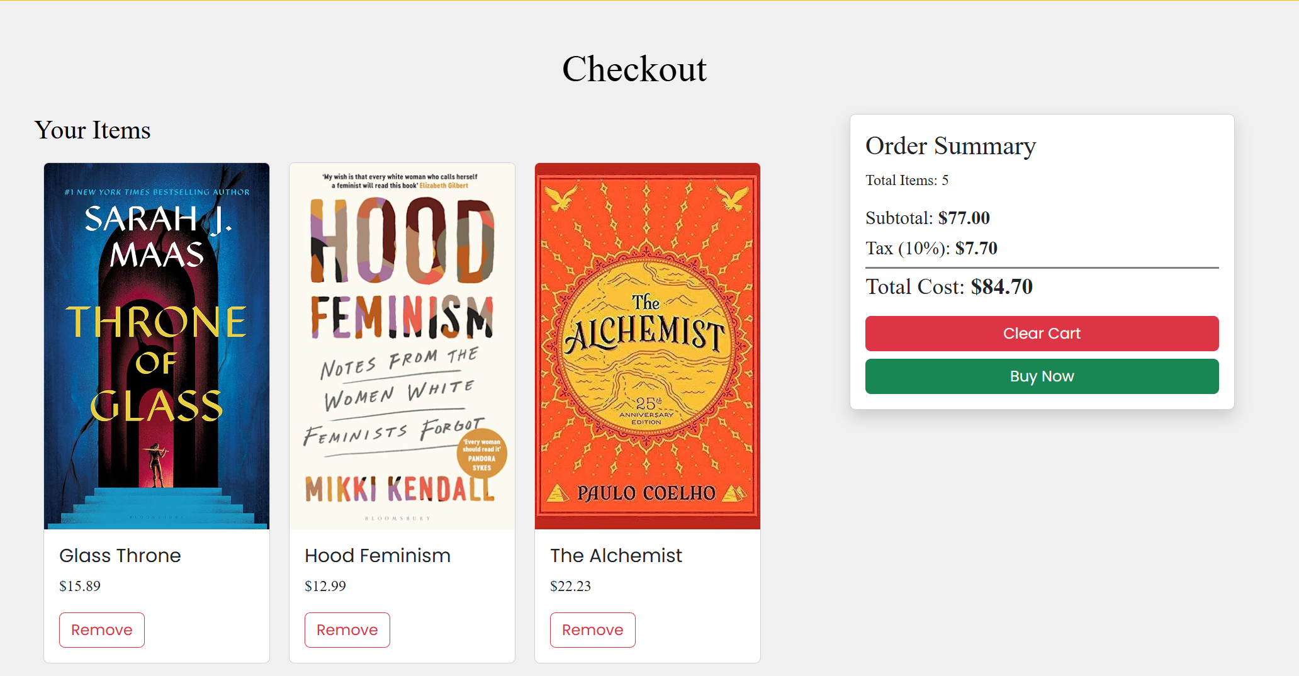The width and height of the screenshot is (1299, 676).
Task: Remove Hood Feminism from the cart
Action: coord(347,630)
